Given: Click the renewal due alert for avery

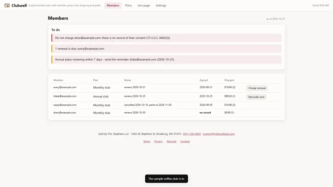Looking at the screenshot, I should pyautogui.click(x=166, y=49).
